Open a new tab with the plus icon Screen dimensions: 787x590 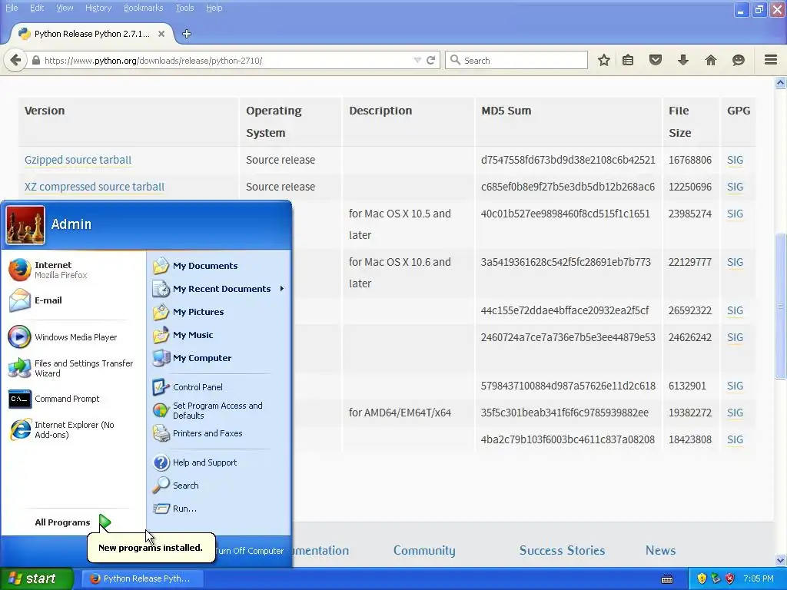(x=187, y=34)
